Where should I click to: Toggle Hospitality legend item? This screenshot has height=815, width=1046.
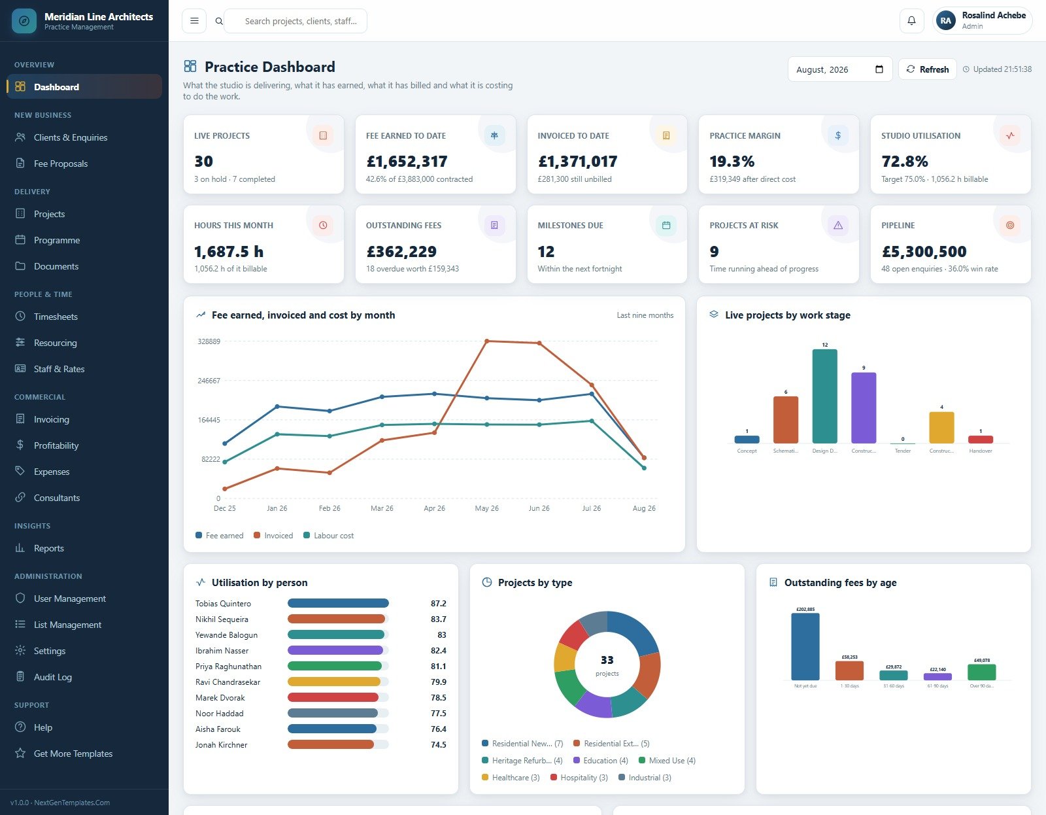click(x=579, y=777)
